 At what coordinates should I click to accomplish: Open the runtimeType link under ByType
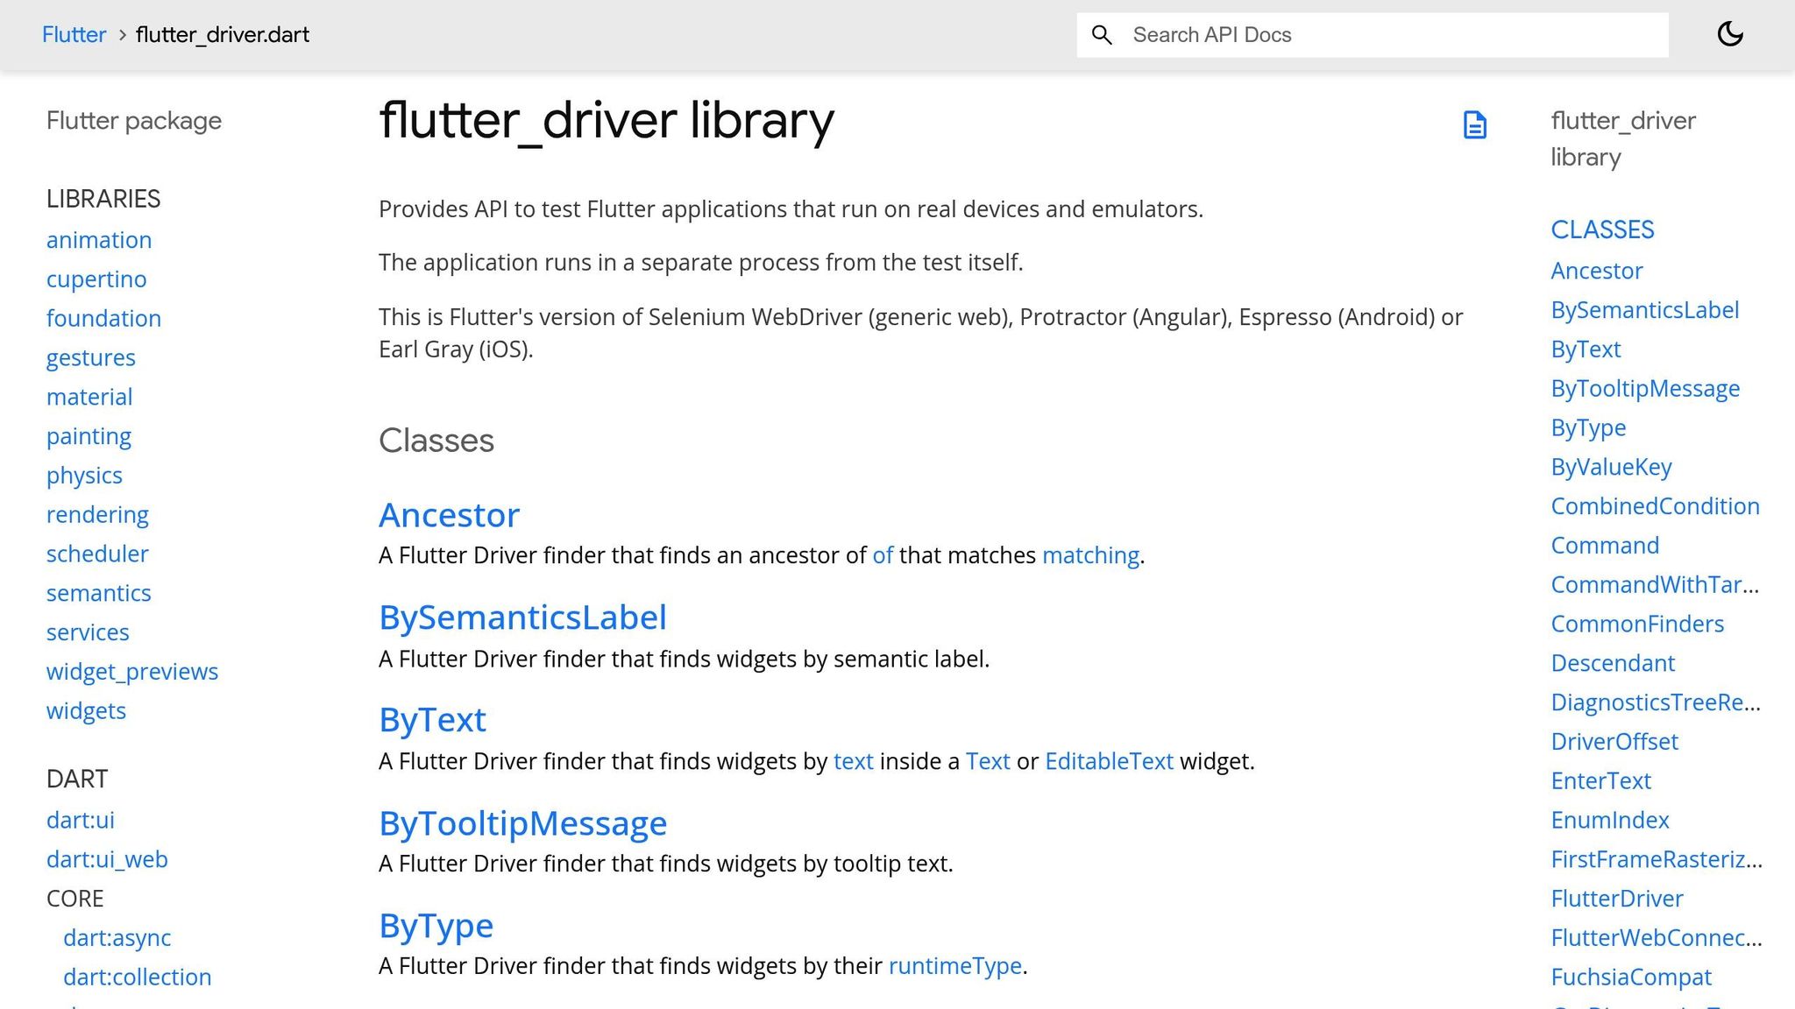[x=956, y=965]
